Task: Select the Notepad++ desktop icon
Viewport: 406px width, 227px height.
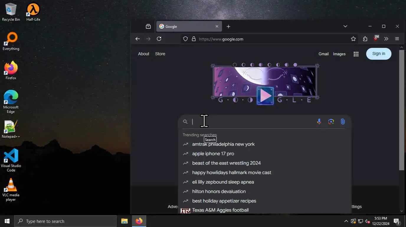Action: coord(11,129)
